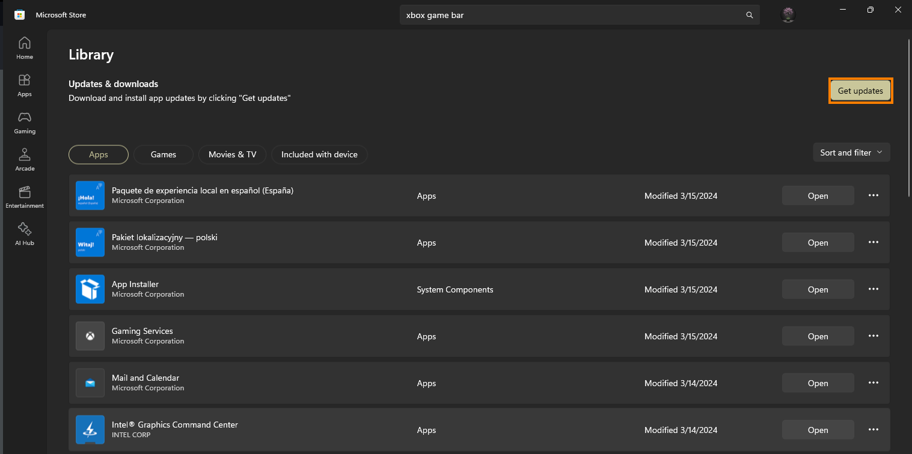Select the 'App Installer' title text
The height and width of the screenshot is (454, 912).
[135, 284]
